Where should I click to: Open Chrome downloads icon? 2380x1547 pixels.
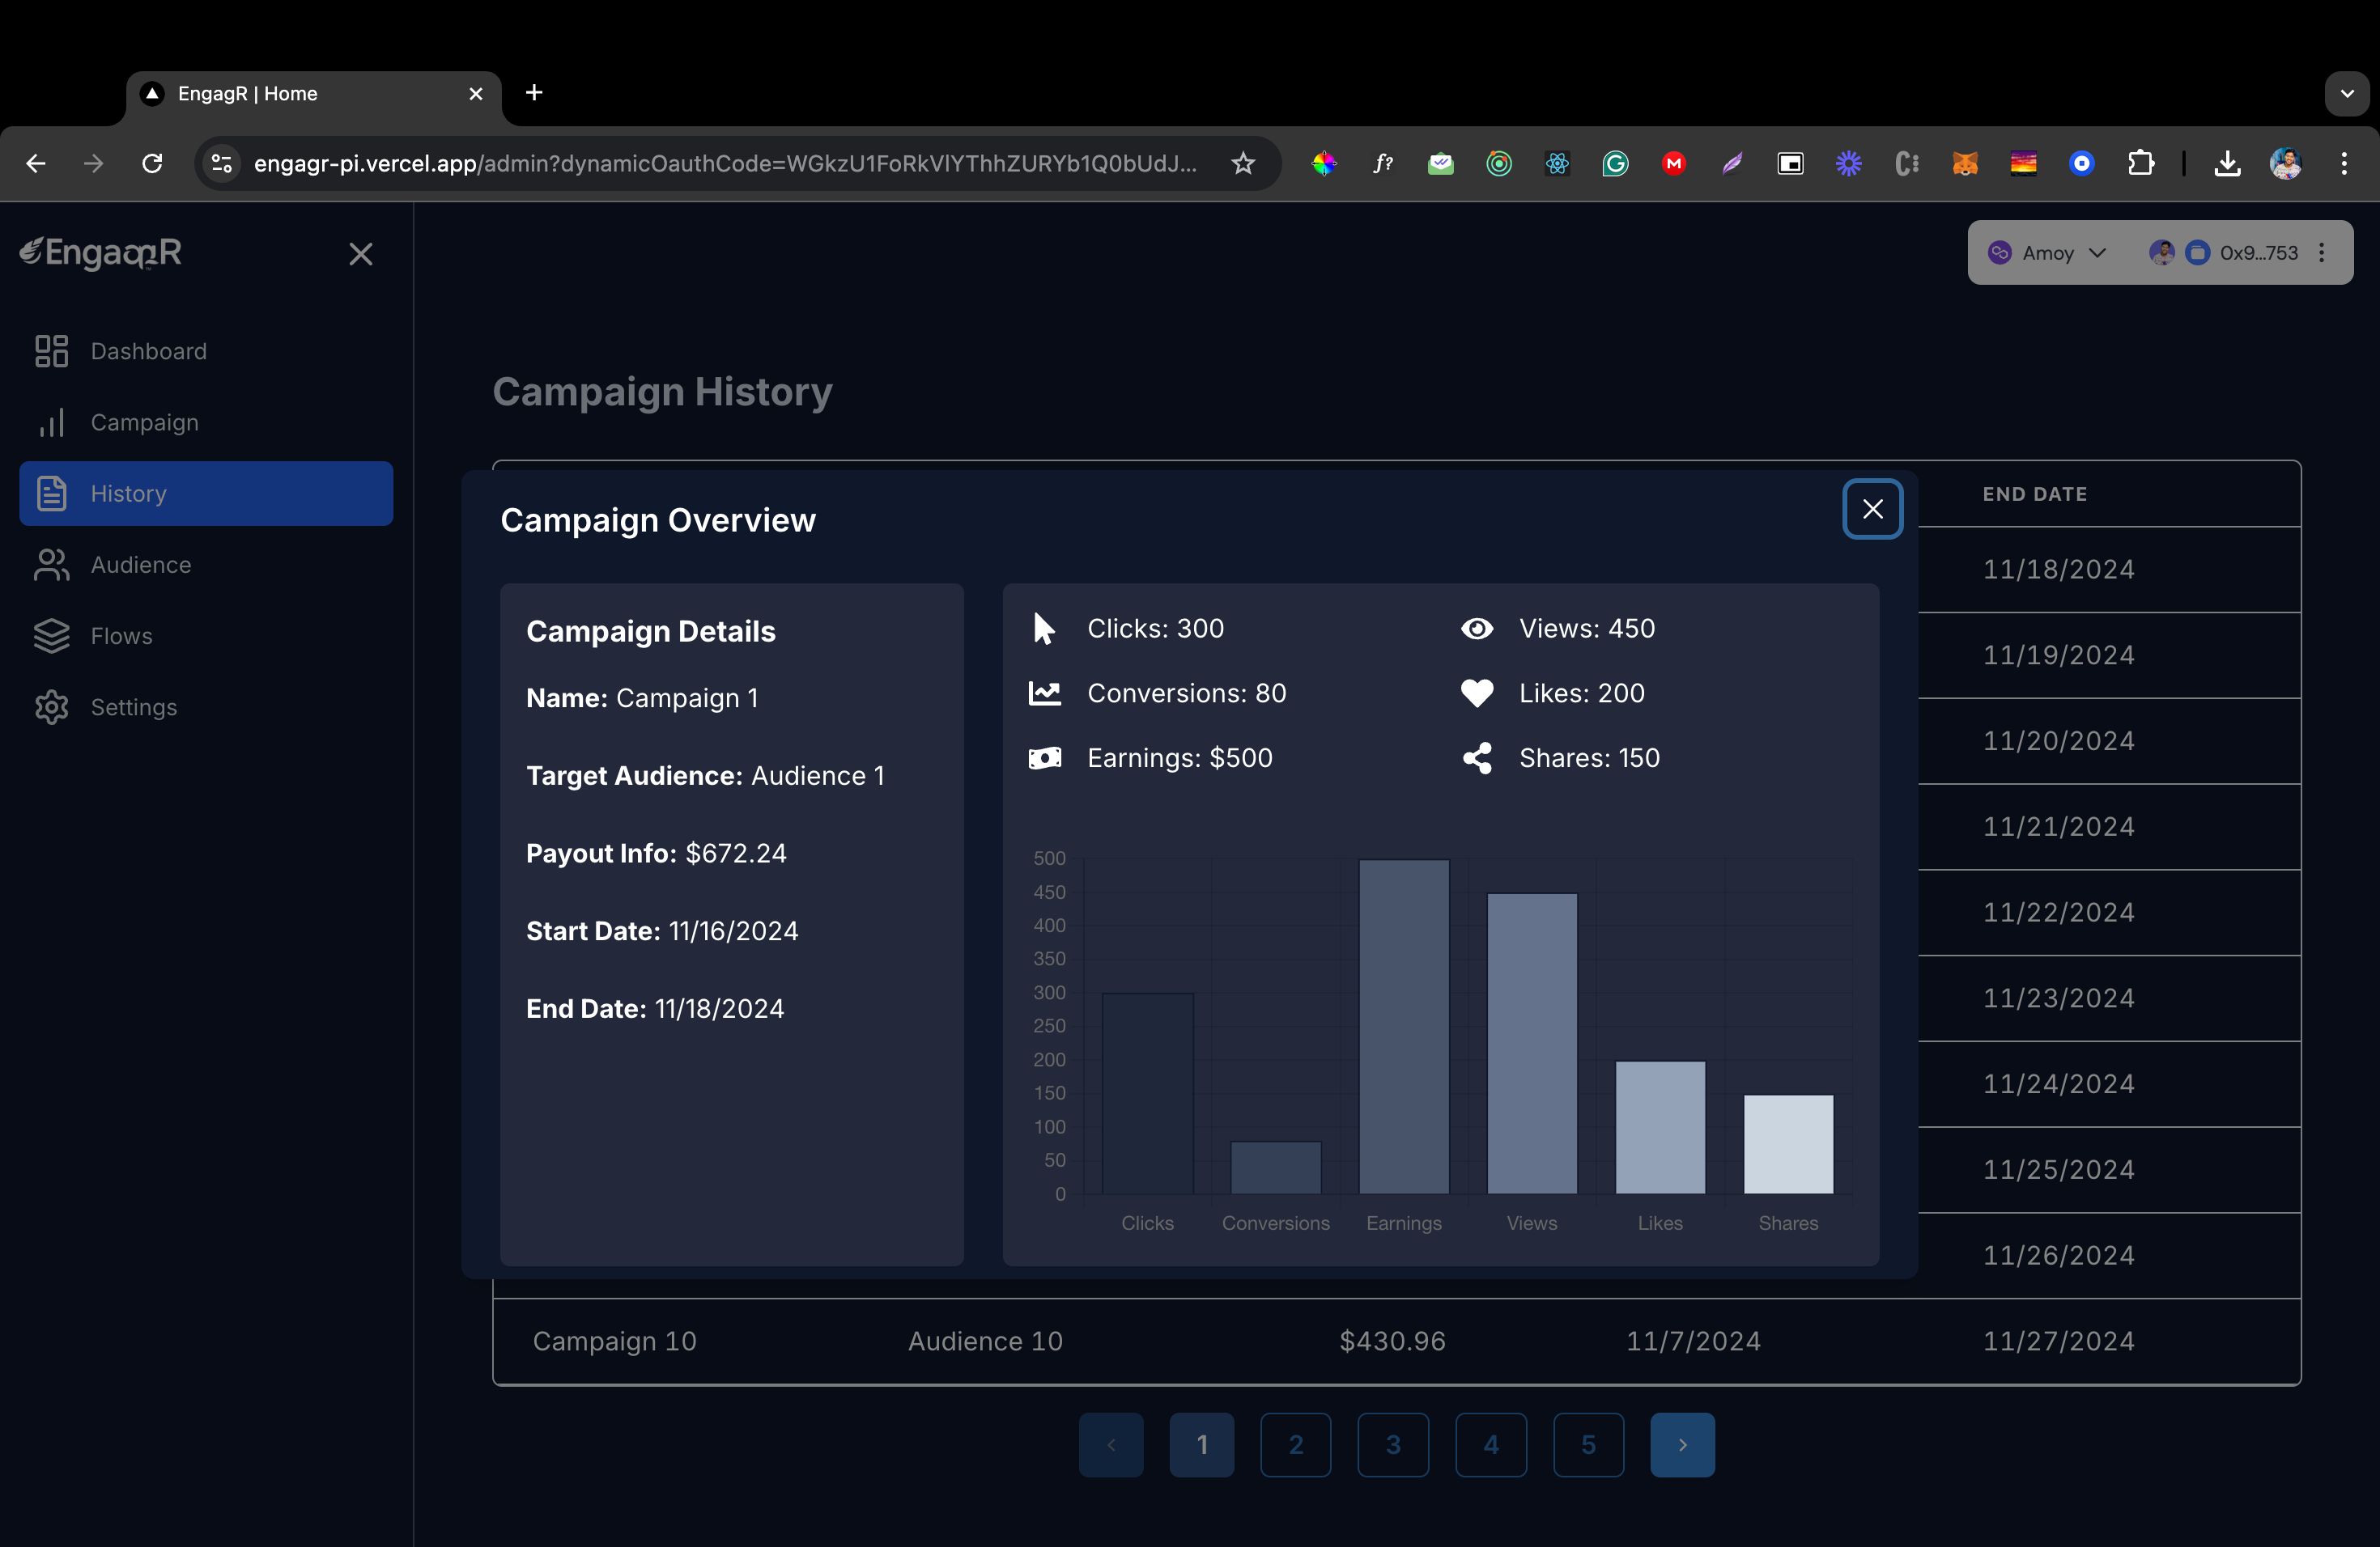(2227, 163)
